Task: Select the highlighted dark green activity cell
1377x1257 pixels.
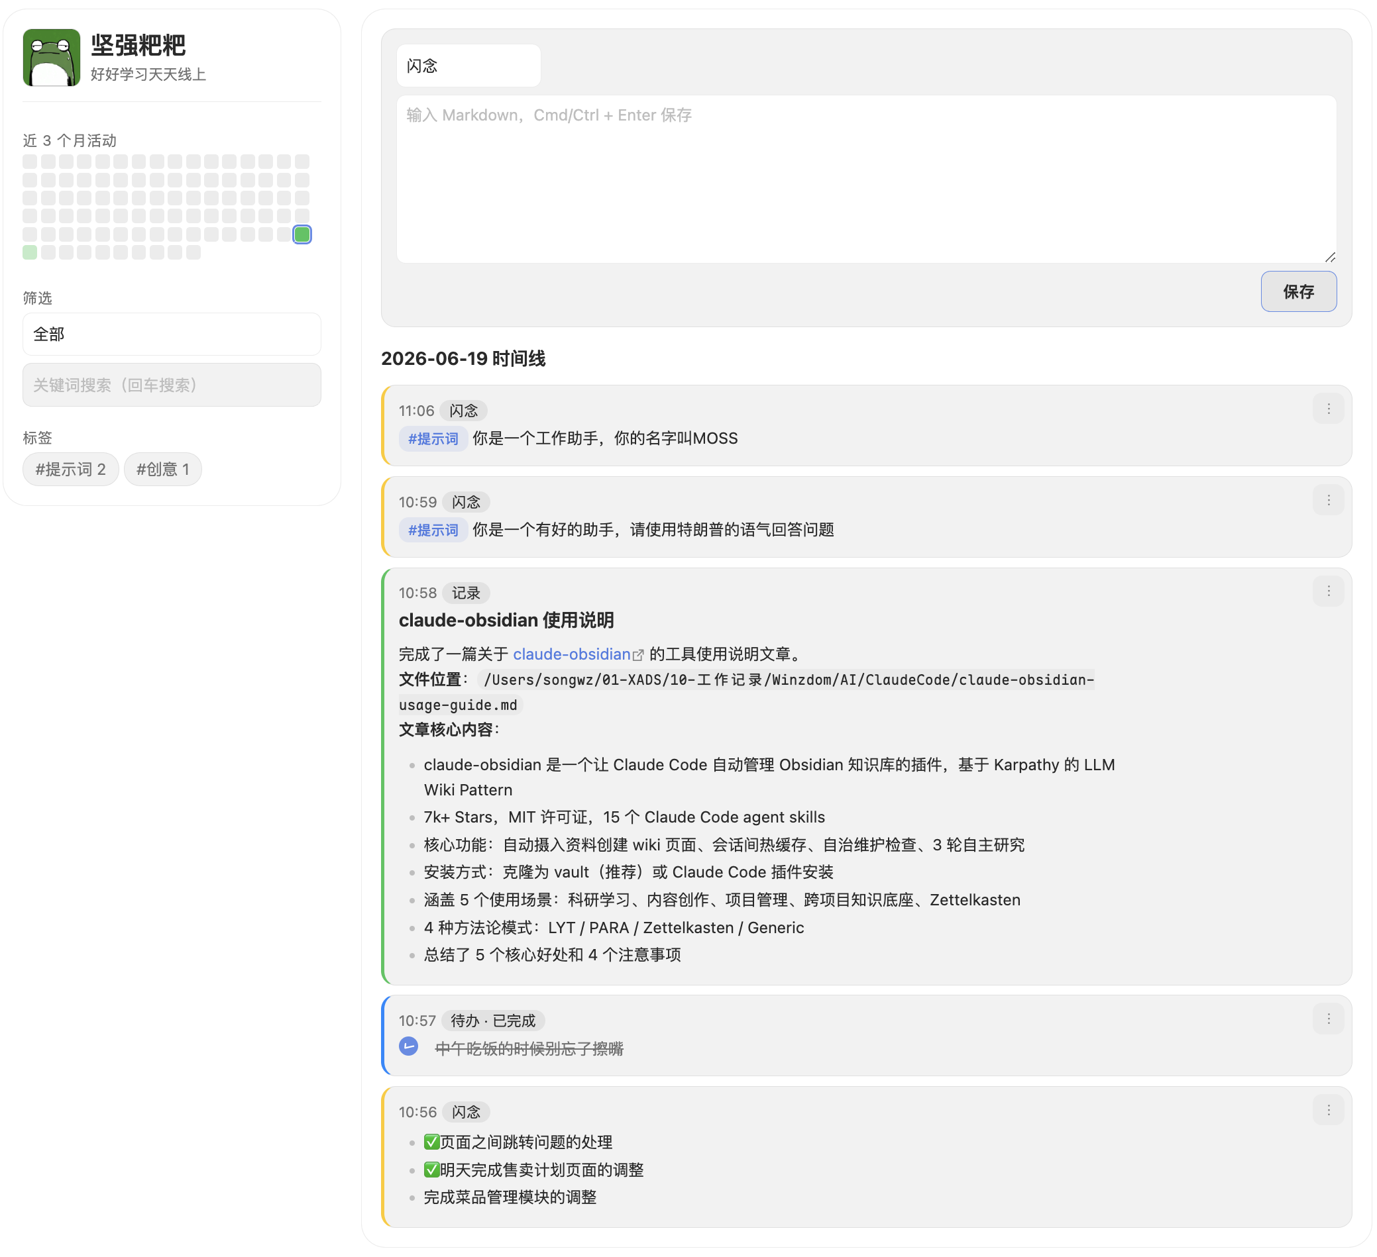Action: point(302,234)
